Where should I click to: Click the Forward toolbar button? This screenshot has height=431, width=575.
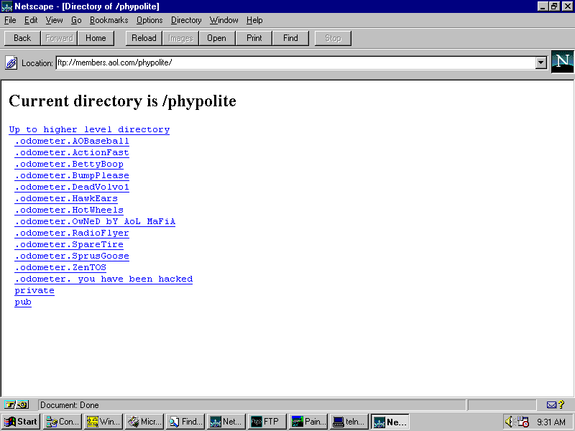tap(59, 38)
